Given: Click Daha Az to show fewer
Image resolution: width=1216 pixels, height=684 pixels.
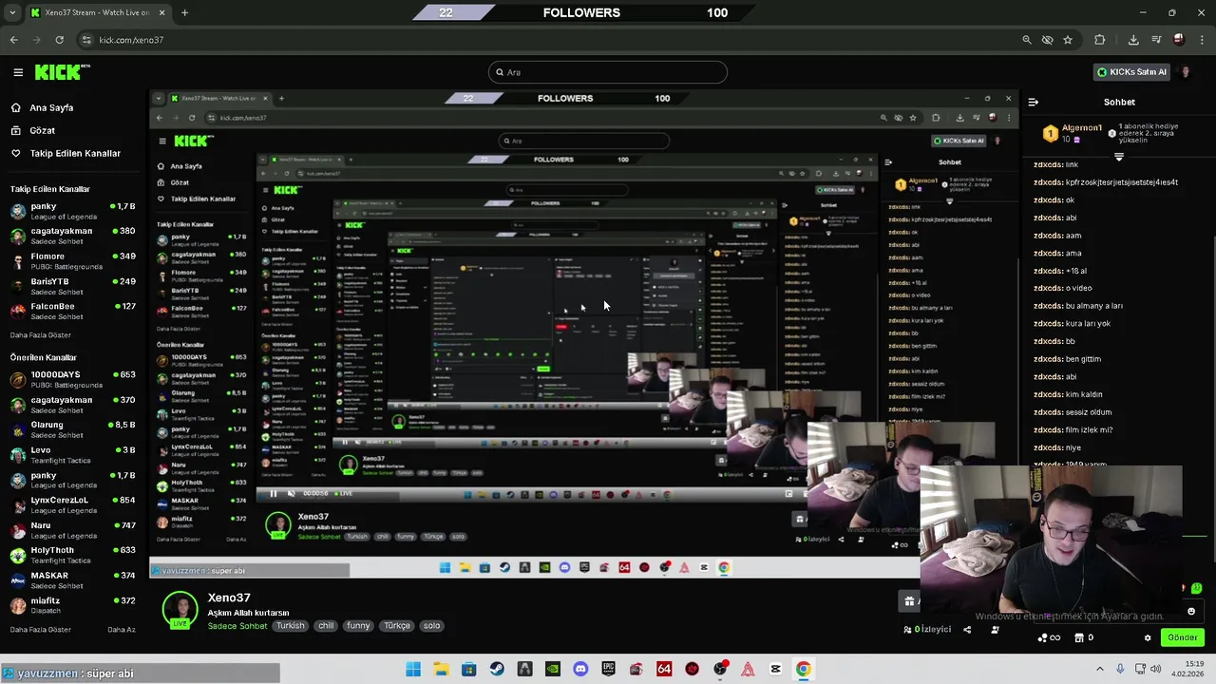Looking at the screenshot, I should [122, 629].
